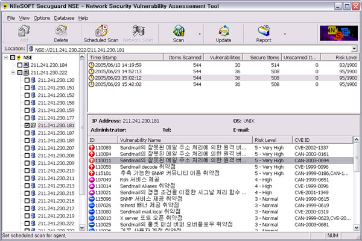Uncheck the box for host 211.241.230.181
The image size is (362, 241).
pyautogui.click(x=27, y=125)
